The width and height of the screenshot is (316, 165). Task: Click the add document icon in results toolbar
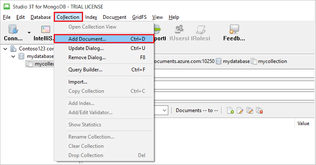click(x=230, y=110)
